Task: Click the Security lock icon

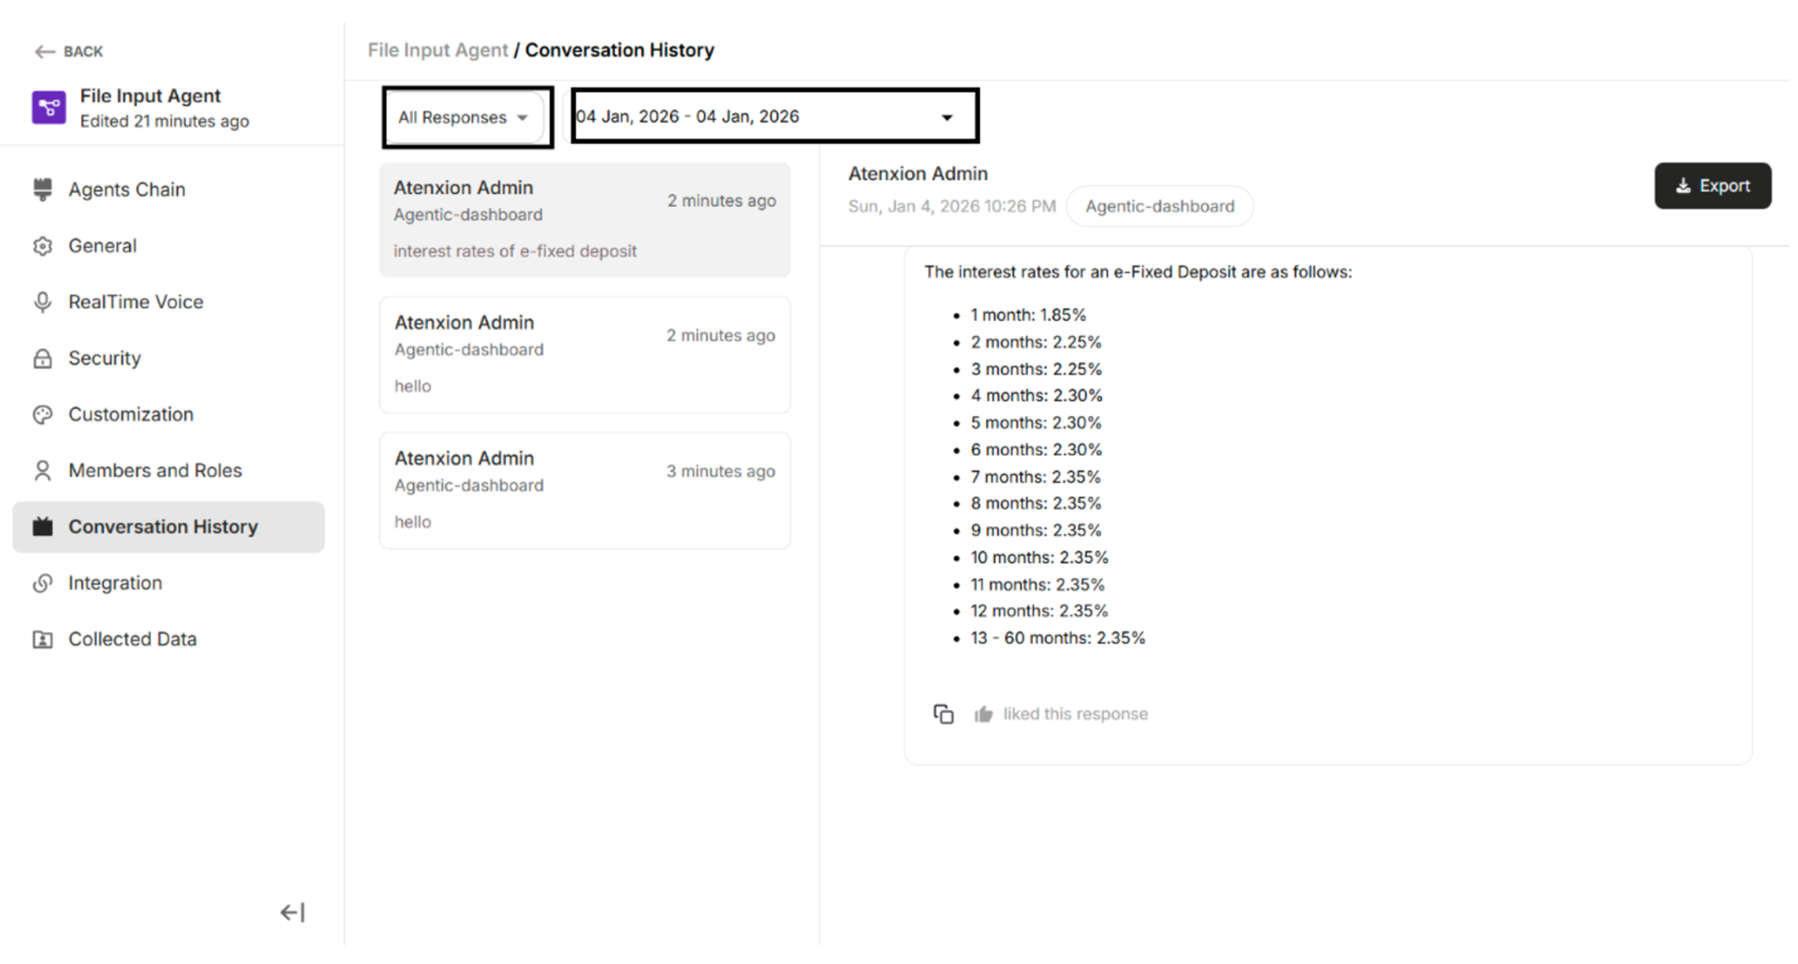Action: (x=43, y=358)
